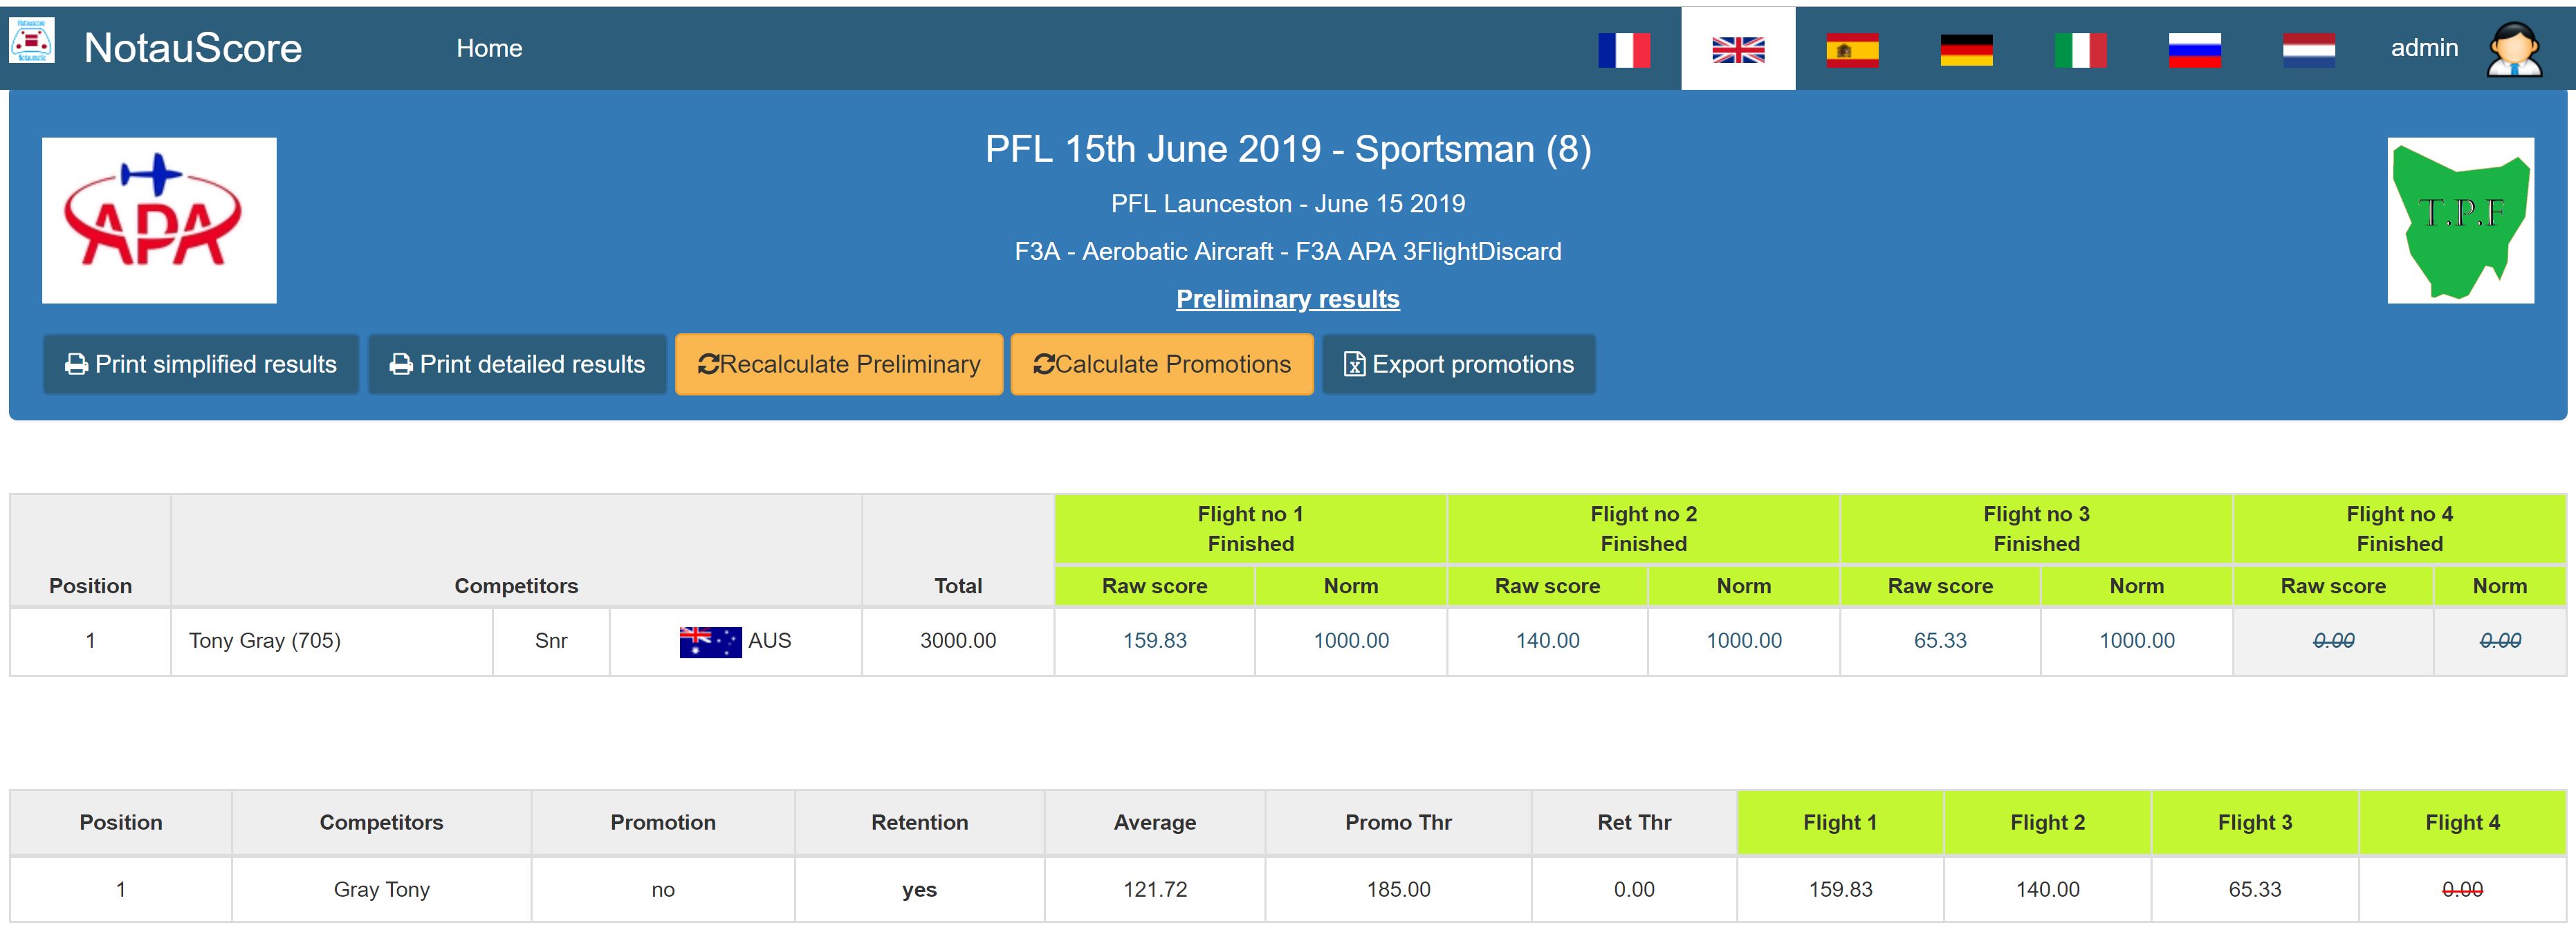Open the admin user avatar
The width and height of the screenshot is (2576, 932).
(2514, 49)
